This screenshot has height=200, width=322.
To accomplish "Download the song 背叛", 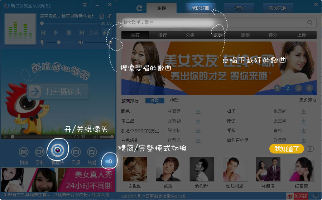I will tap(304, 131).
